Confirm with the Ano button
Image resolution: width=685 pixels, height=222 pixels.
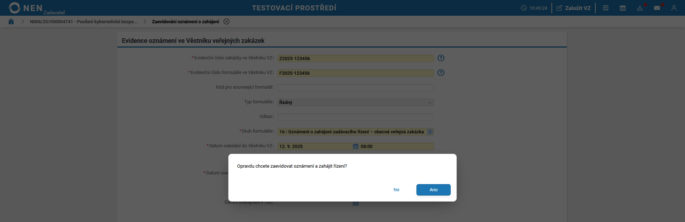coord(433,190)
